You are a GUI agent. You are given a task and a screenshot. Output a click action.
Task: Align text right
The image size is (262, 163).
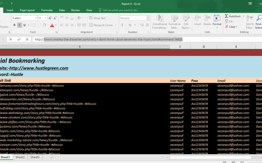72,25
